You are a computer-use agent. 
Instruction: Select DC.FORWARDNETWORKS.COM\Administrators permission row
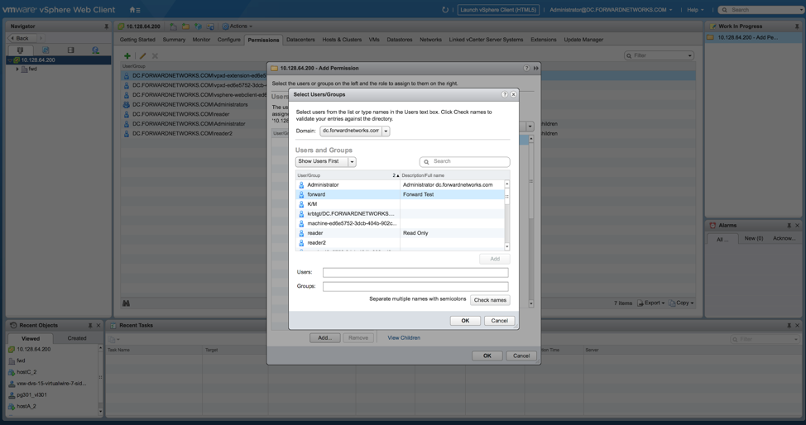pyautogui.click(x=194, y=104)
